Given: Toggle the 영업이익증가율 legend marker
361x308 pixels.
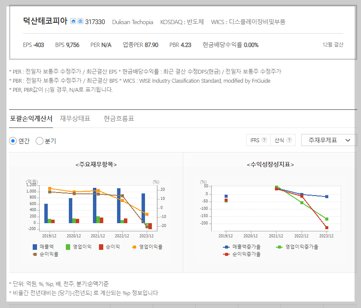Looking at the screenshot, I should [x=279, y=247].
